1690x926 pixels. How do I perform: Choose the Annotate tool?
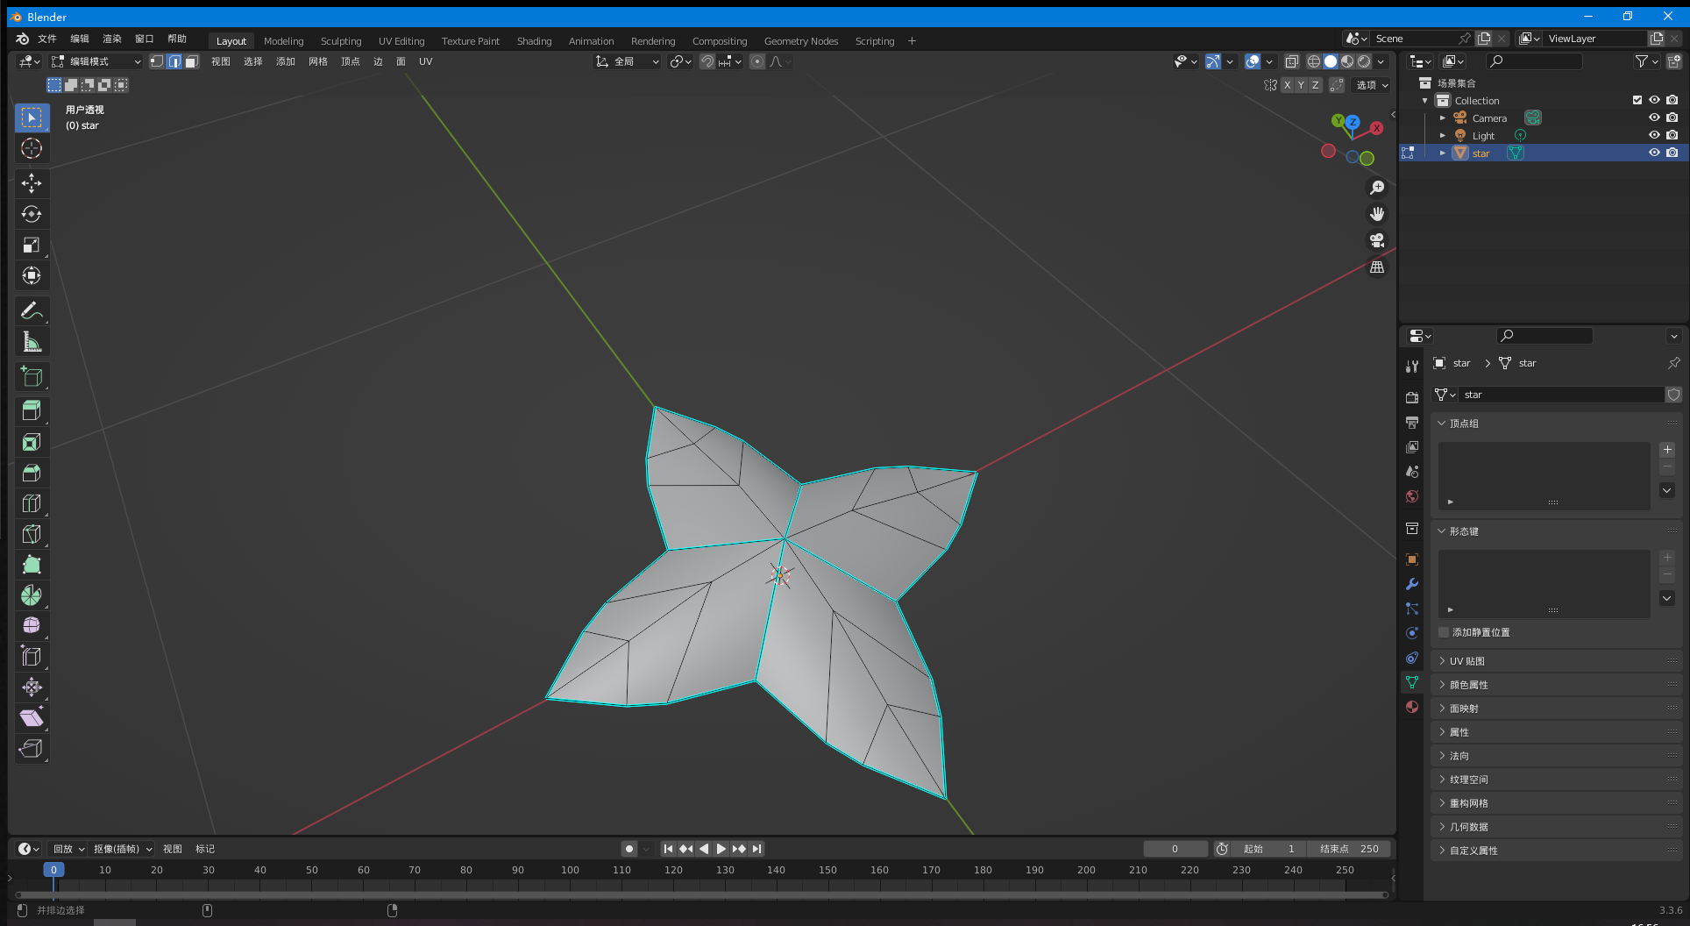click(x=32, y=310)
